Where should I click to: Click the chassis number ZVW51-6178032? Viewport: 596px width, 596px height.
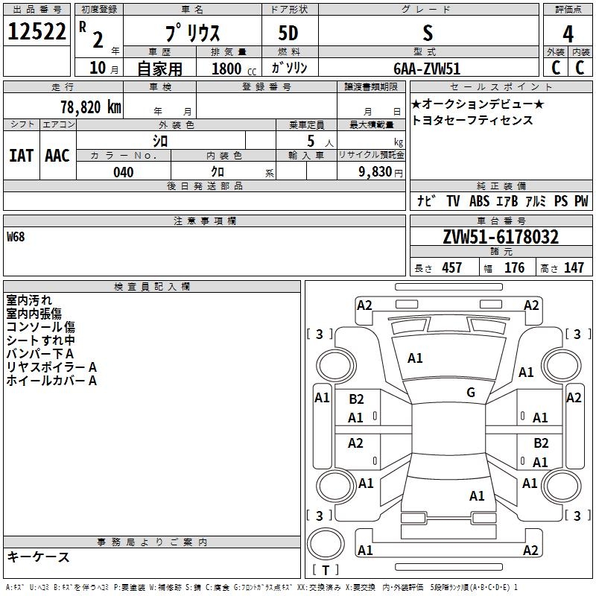[x=501, y=237]
